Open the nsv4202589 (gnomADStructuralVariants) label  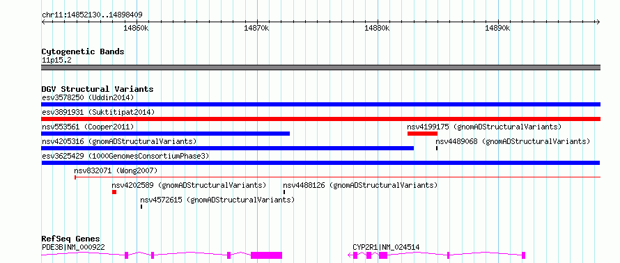tap(189, 185)
